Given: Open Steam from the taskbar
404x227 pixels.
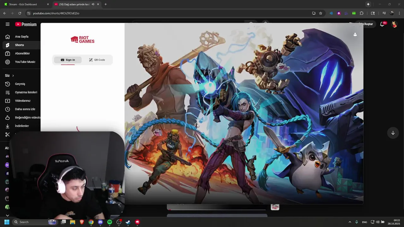Looking at the screenshot, I should pyautogui.click(x=128, y=222).
